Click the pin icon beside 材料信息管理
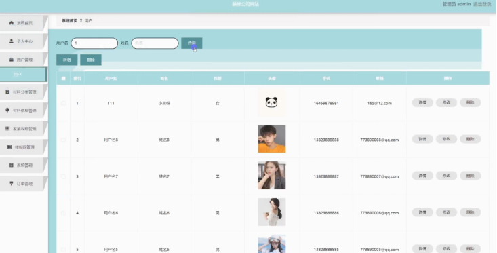 pos(7,110)
